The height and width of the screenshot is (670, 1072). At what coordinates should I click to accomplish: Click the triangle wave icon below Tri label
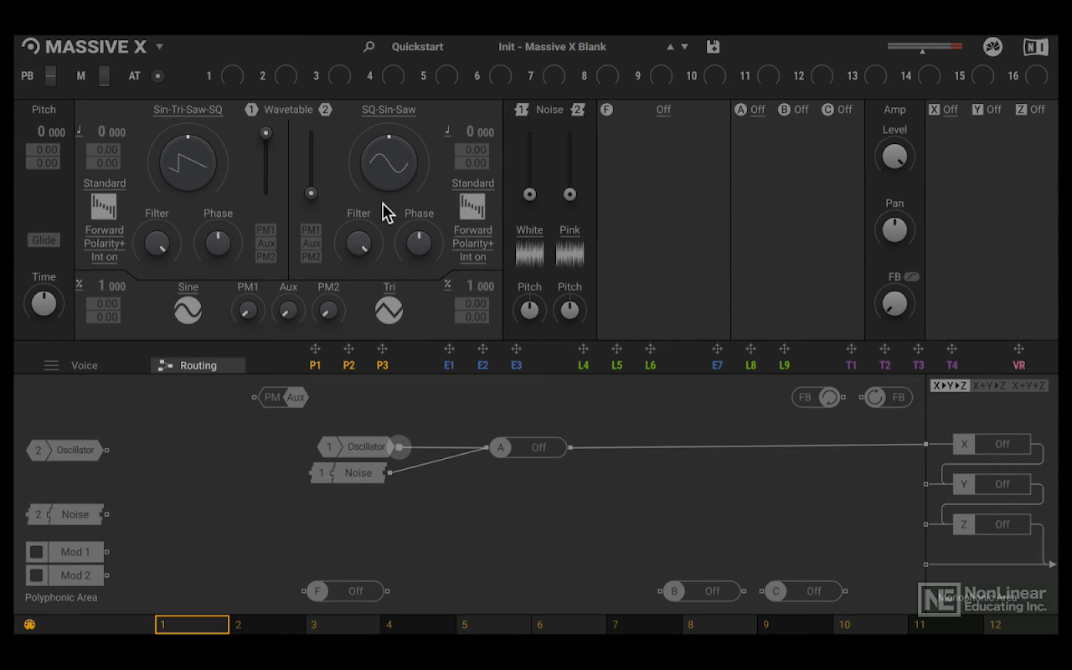click(x=389, y=311)
